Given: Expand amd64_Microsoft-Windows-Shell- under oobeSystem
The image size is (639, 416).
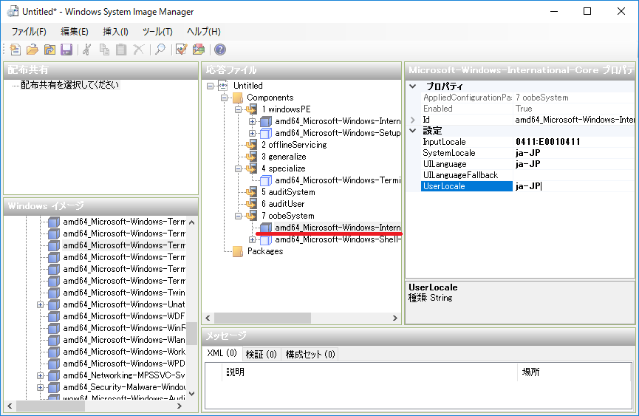Looking at the screenshot, I should point(252,239).
